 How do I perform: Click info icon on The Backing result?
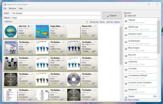[32, 42]
